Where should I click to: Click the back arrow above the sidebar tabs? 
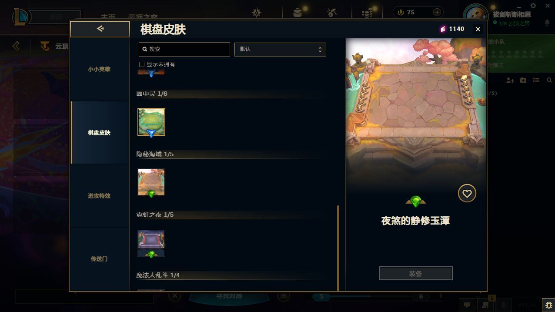100,29
